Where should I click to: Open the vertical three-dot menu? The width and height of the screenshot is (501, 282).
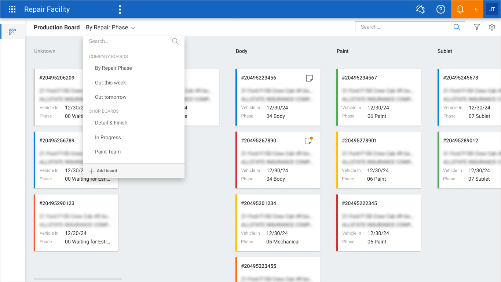pos(120,10)
